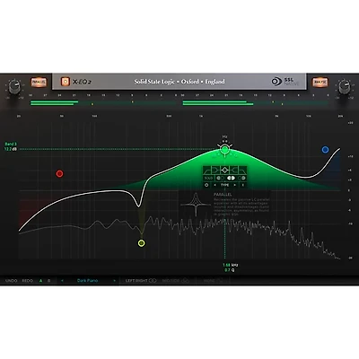359x359 pixels.
Task: Load the previous preset with left arrow
Action: [62, 281]
